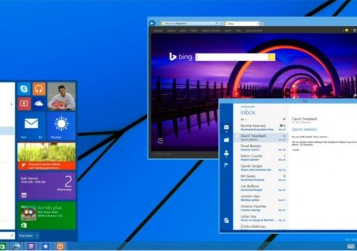Screen dimensions: 357x251
Task: Expand the submenu arrow in Start list
Action: pyautogui.click(x=12, y=104)
